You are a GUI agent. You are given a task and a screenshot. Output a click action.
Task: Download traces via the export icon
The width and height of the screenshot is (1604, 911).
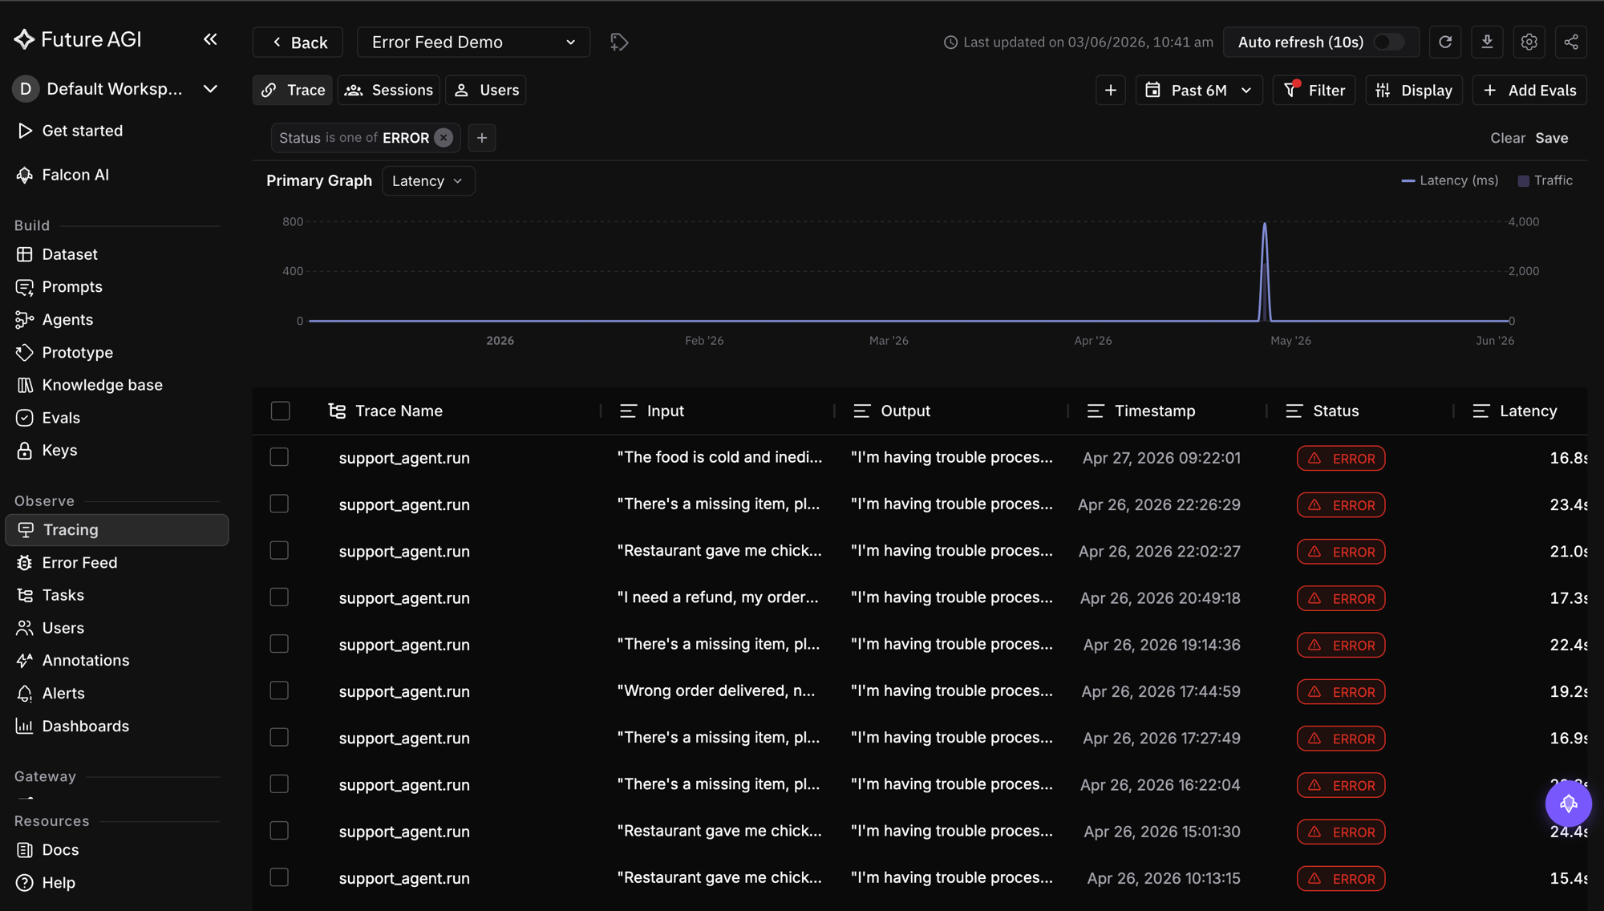point(1487,42)
